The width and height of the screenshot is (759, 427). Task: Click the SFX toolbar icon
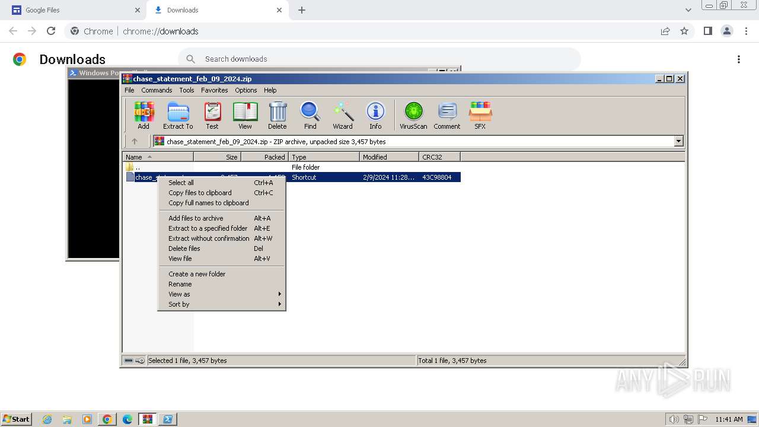tap(480, 115)
